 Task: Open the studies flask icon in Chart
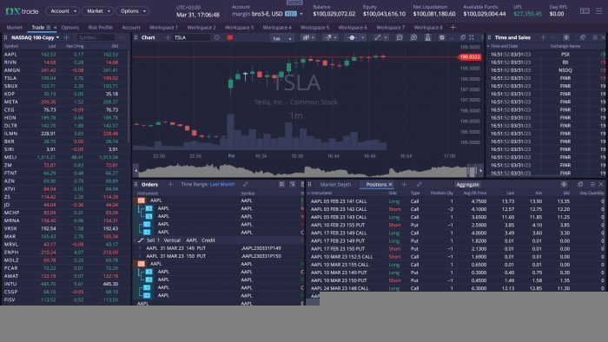[x=427, y=37]
